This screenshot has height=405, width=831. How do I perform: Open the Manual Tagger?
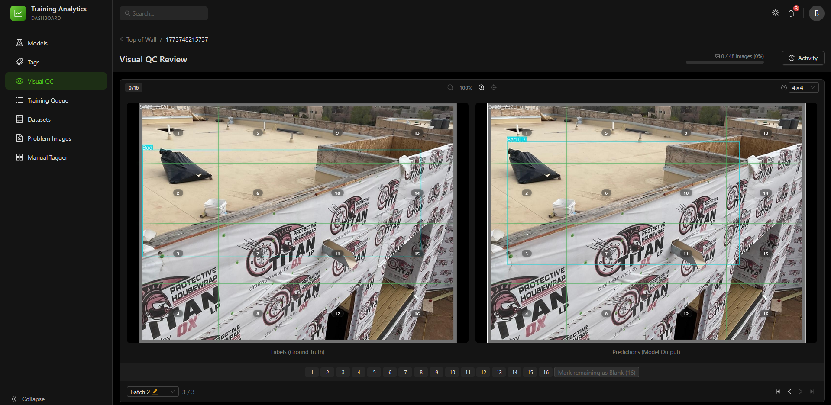(x=56, y=157)
